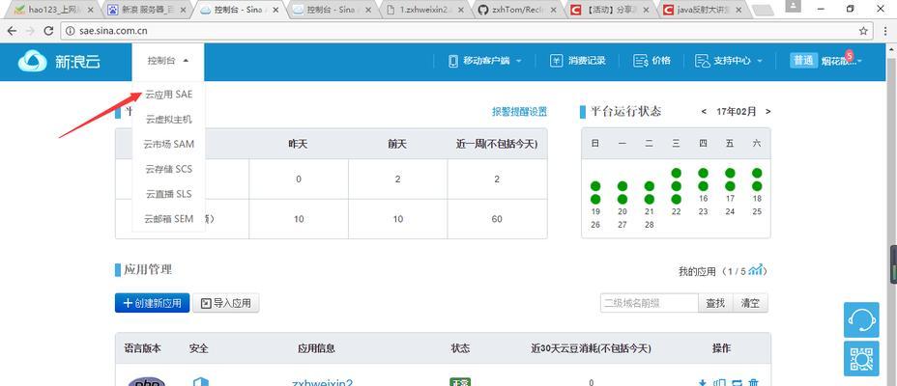Select 云虚拟主机 from the menu
The width and height of the screenshot is (897, 386).
[x=169, y=120]
